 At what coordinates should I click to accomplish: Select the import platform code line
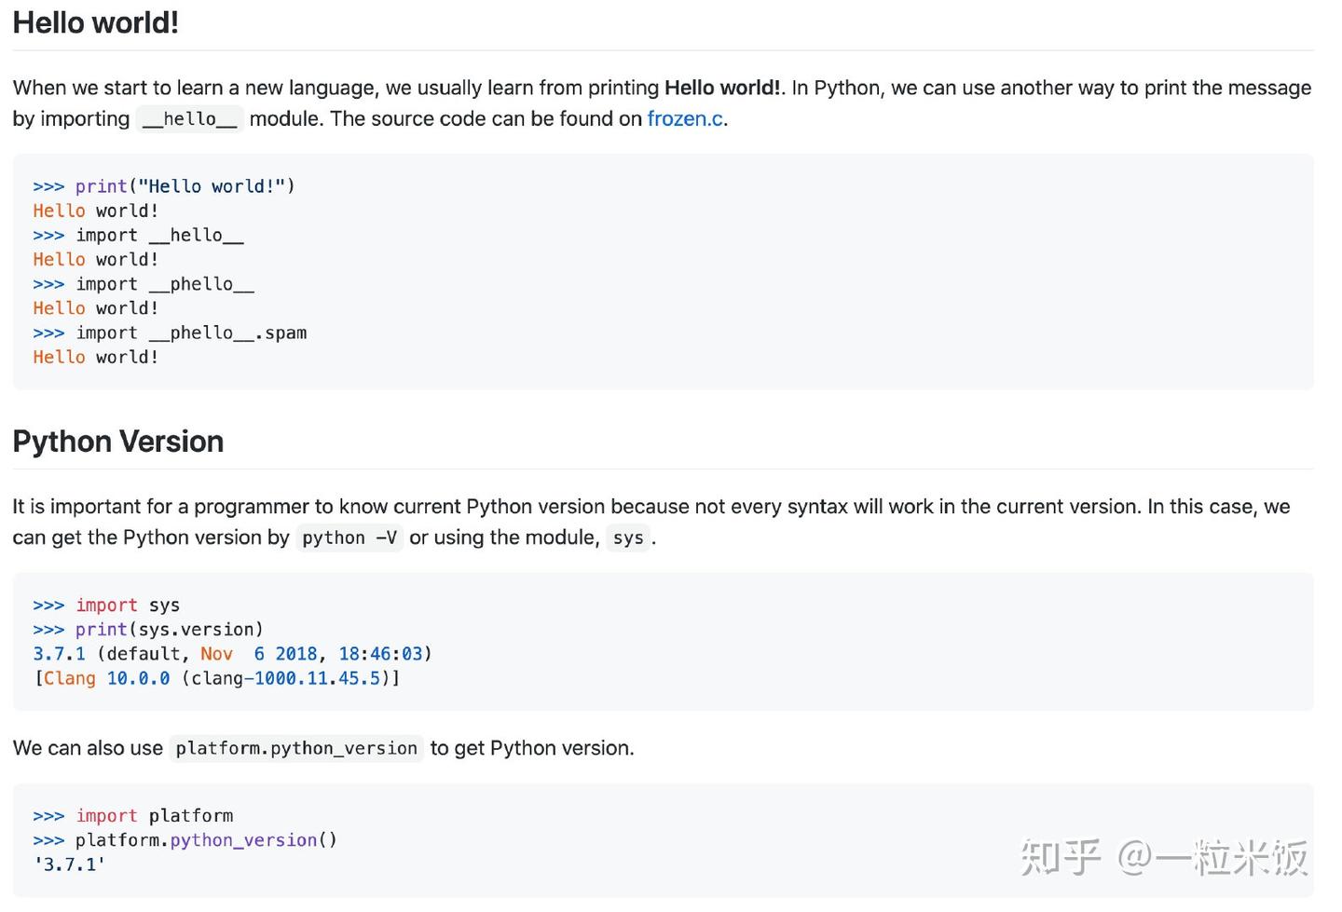132,815
